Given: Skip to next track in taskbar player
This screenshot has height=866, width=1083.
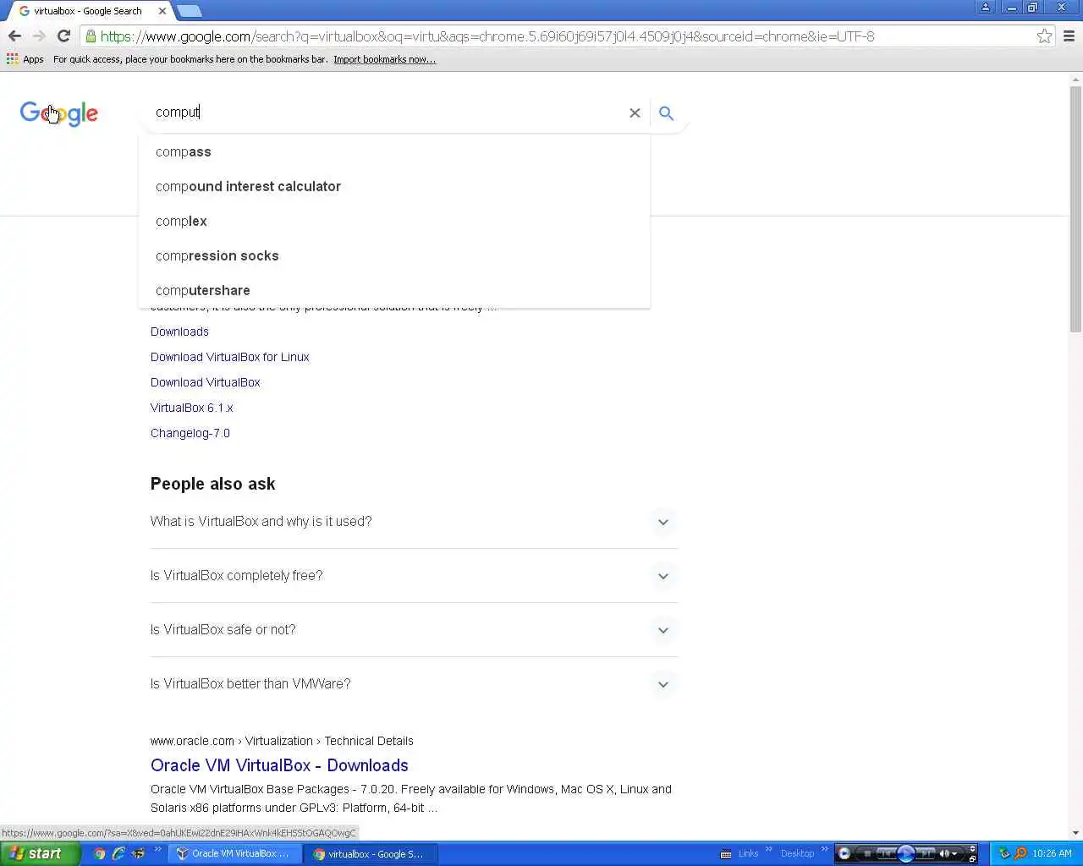Looking at the screenshot, I should coord(926,853).
